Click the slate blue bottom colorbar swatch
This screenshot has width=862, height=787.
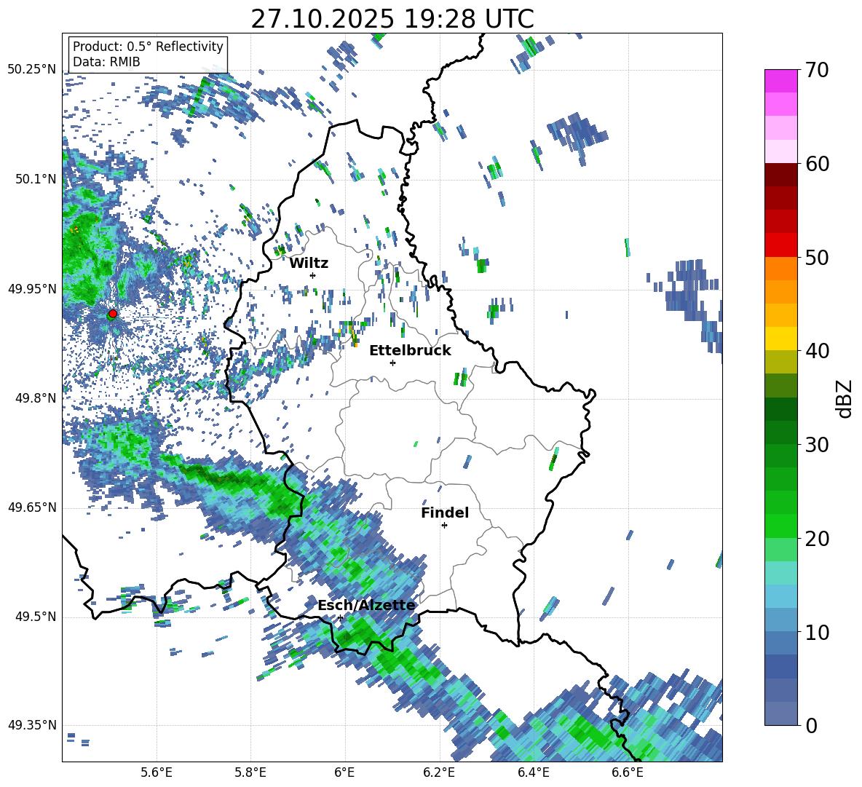pos(780,713)
